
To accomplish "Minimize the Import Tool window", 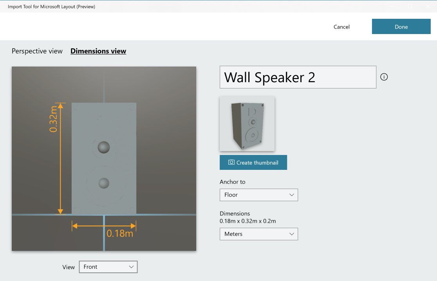I will tap(392, 6).
